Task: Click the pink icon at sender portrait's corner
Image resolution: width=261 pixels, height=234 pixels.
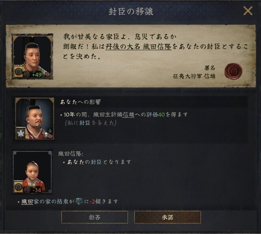Action: 48,74
